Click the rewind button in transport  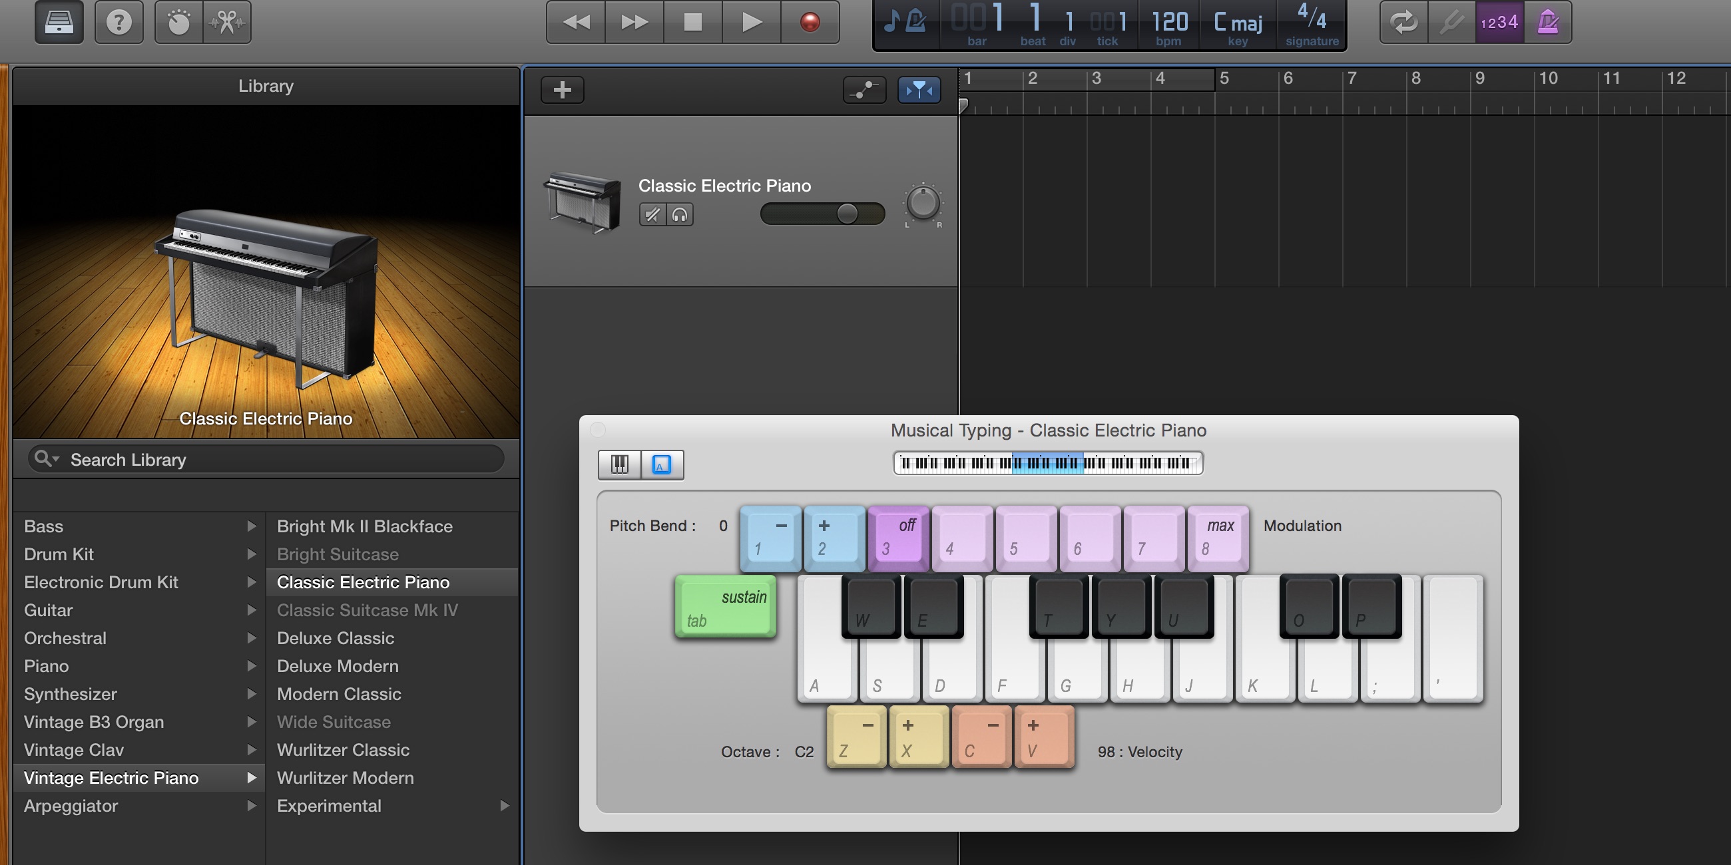click(x=573, y=23)
